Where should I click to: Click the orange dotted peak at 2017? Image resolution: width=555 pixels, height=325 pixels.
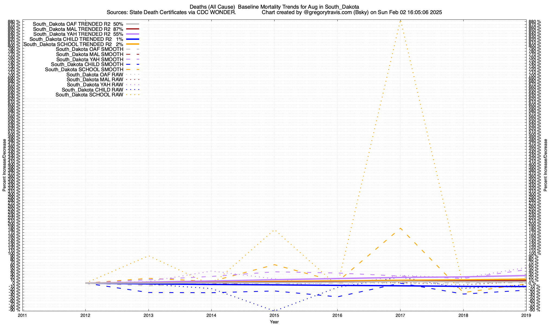pos(400,21)
